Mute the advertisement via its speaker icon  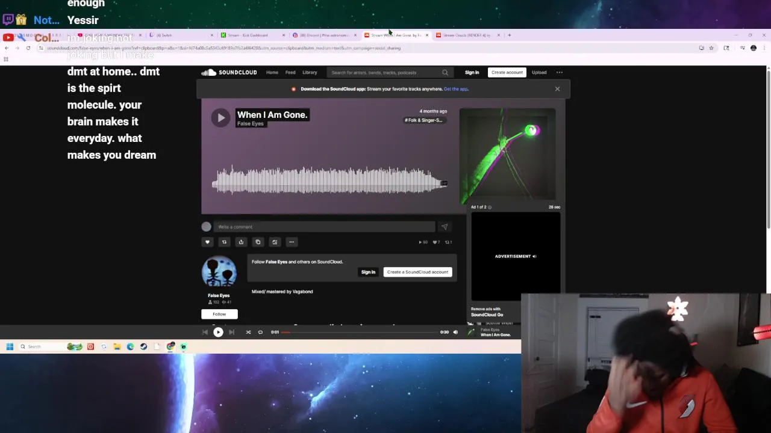534,256
